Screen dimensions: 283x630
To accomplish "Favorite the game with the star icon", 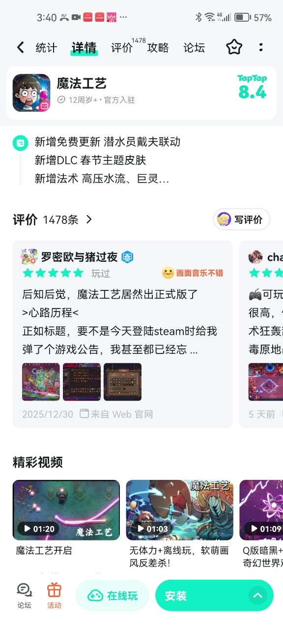I will point(234,47).
